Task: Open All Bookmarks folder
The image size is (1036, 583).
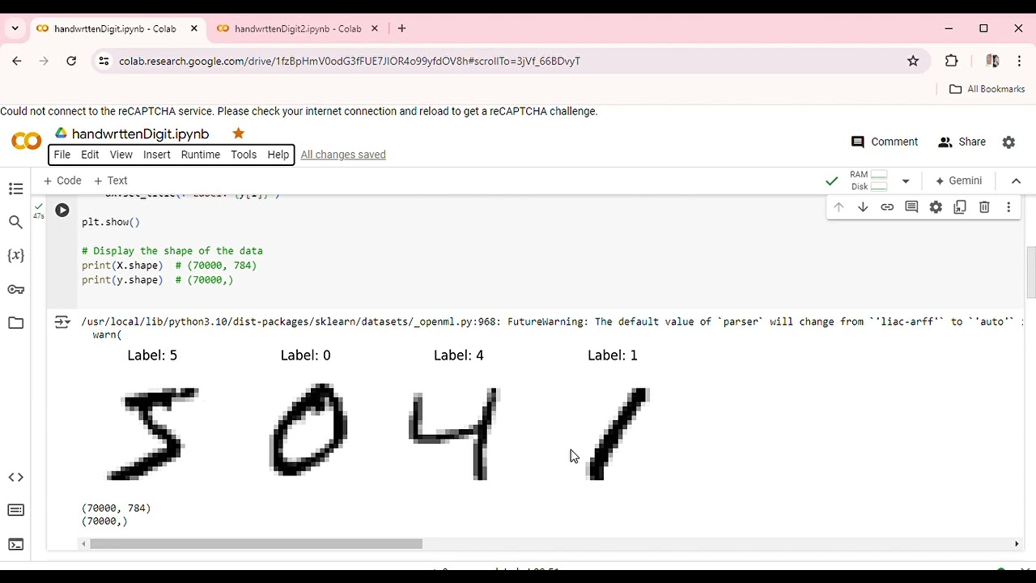Action: (987, 89)
